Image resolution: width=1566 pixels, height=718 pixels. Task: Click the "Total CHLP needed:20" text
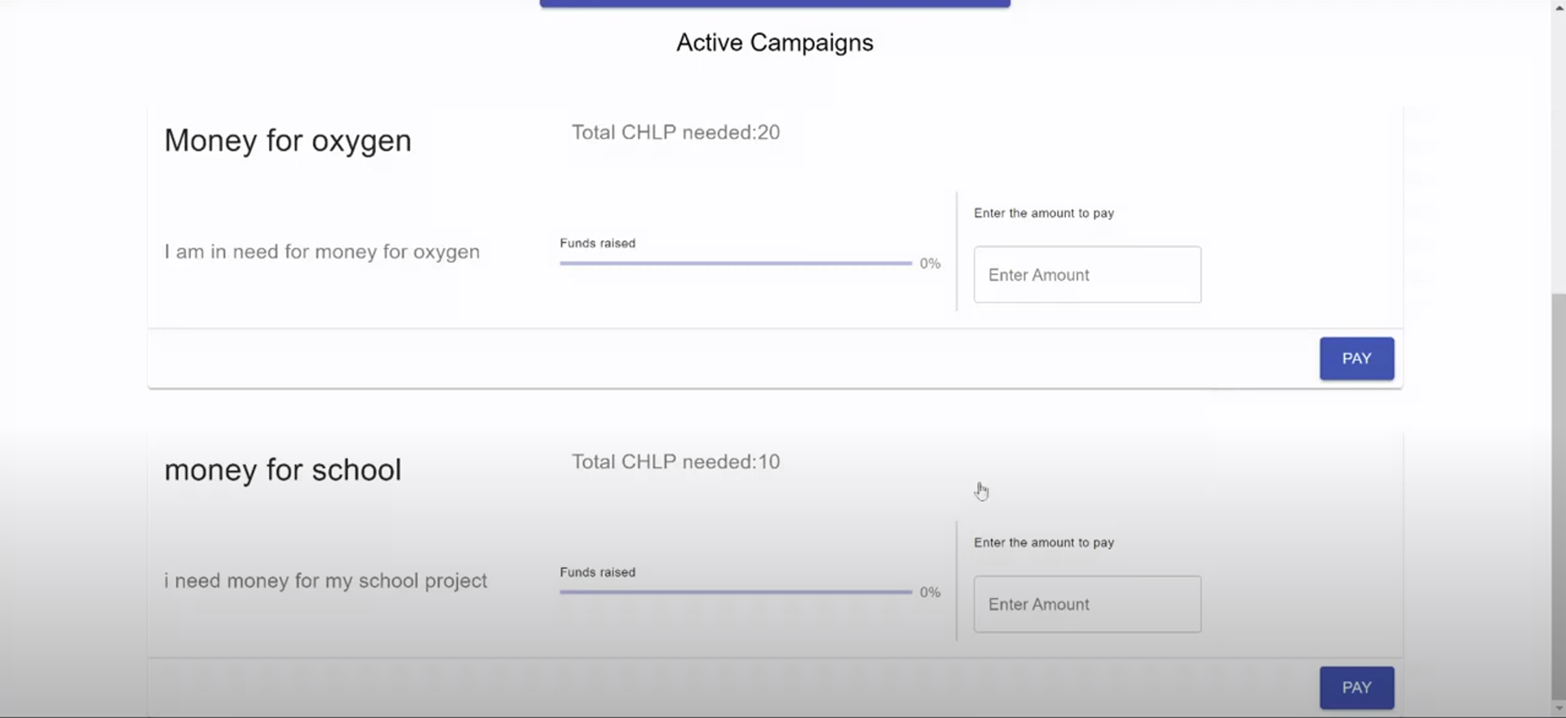(x=675, y=132)
